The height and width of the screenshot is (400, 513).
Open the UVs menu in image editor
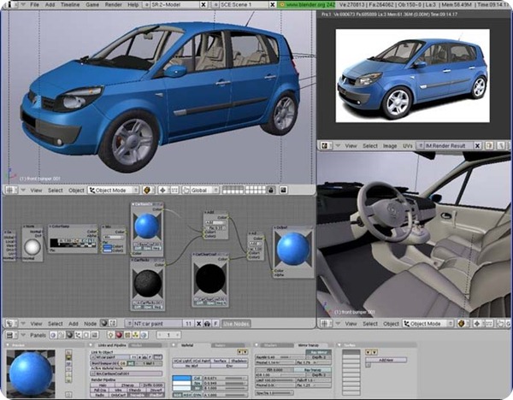coord(407,146)
